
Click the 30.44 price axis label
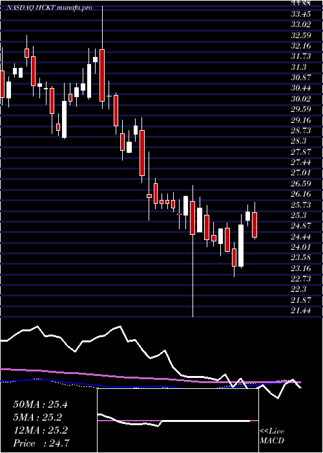(301, 88)
